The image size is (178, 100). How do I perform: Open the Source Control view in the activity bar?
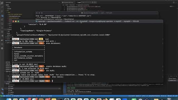click(2, 11)
